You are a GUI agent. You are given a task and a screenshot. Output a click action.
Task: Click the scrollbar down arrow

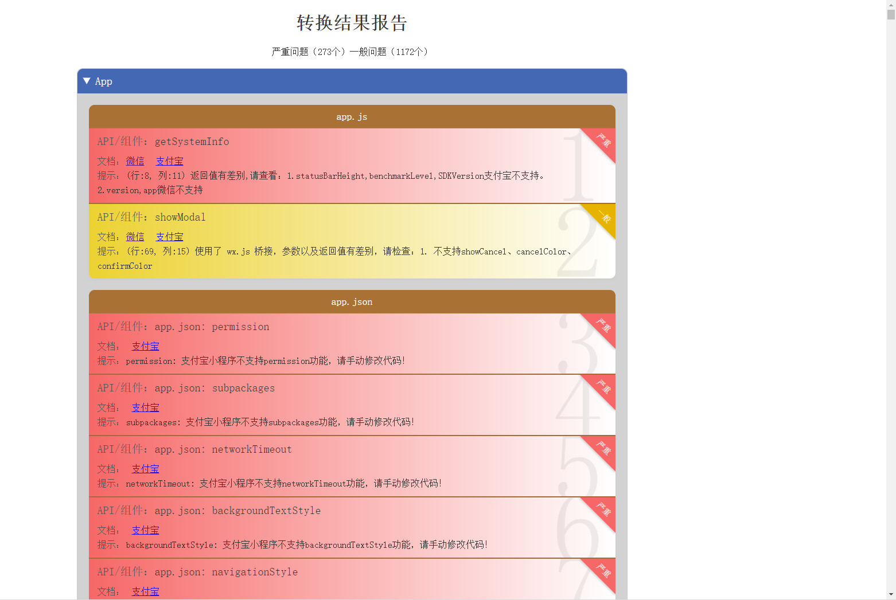[x=891, y=595]
